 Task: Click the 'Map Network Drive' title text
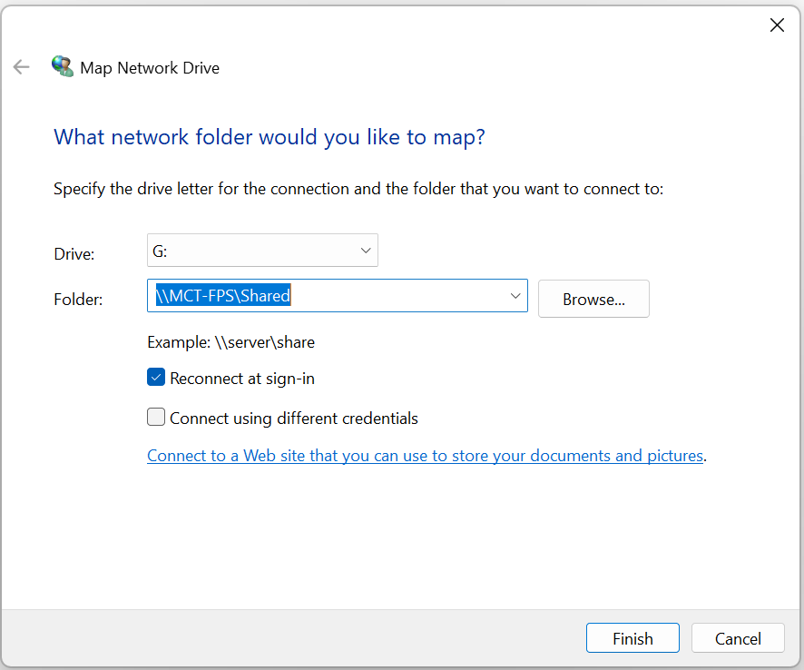pos(150,68)
